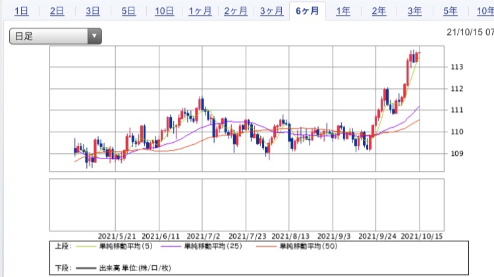The height and width of the screenshot is (277, 494).
Task: Switch to the 1年 chart range
Action: [343, 11]
